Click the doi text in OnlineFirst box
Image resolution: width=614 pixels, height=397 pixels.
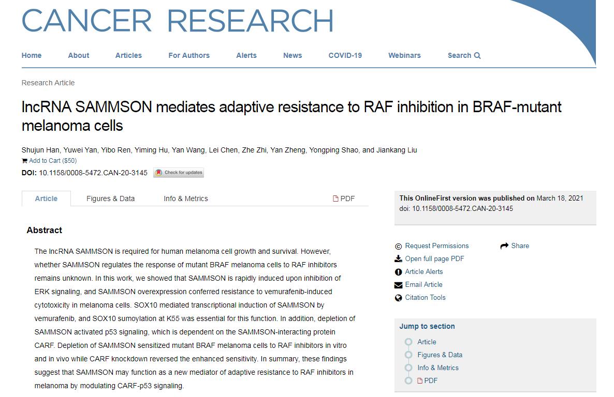456,209
